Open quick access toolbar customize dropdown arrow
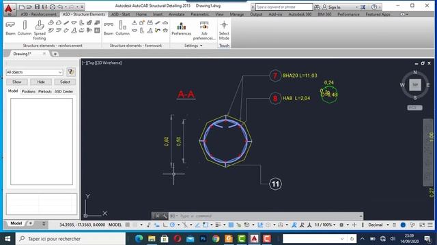The height and width of the screenshot is (245, 437). (82, 7)
